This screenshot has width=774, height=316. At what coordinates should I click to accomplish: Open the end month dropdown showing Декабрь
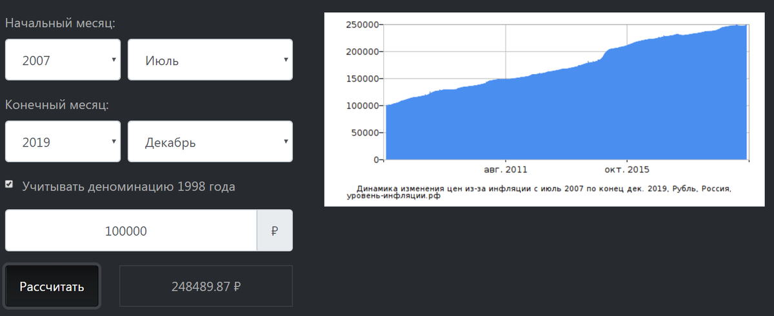(x=210, y=142)
